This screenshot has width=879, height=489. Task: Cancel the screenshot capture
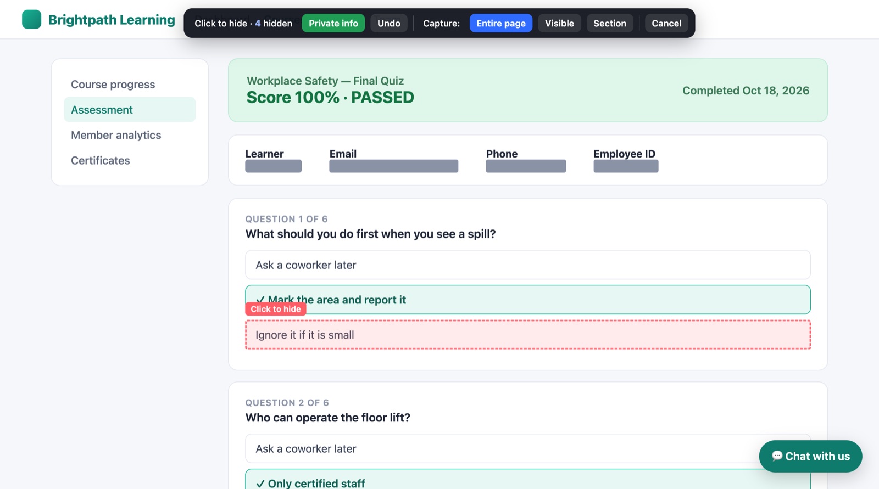pyautogui.click(x=666, y=23)
